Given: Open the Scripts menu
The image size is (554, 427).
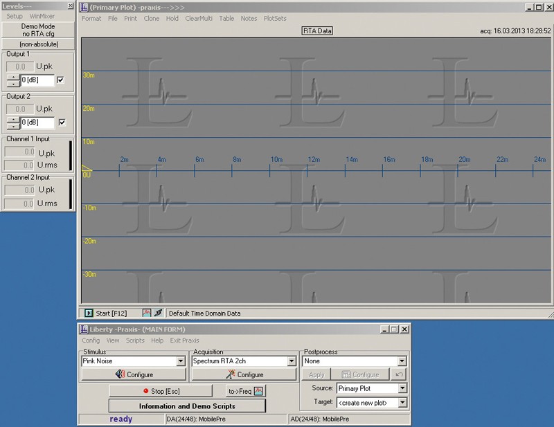Looking at the screenshot, I should coord(135,340).
